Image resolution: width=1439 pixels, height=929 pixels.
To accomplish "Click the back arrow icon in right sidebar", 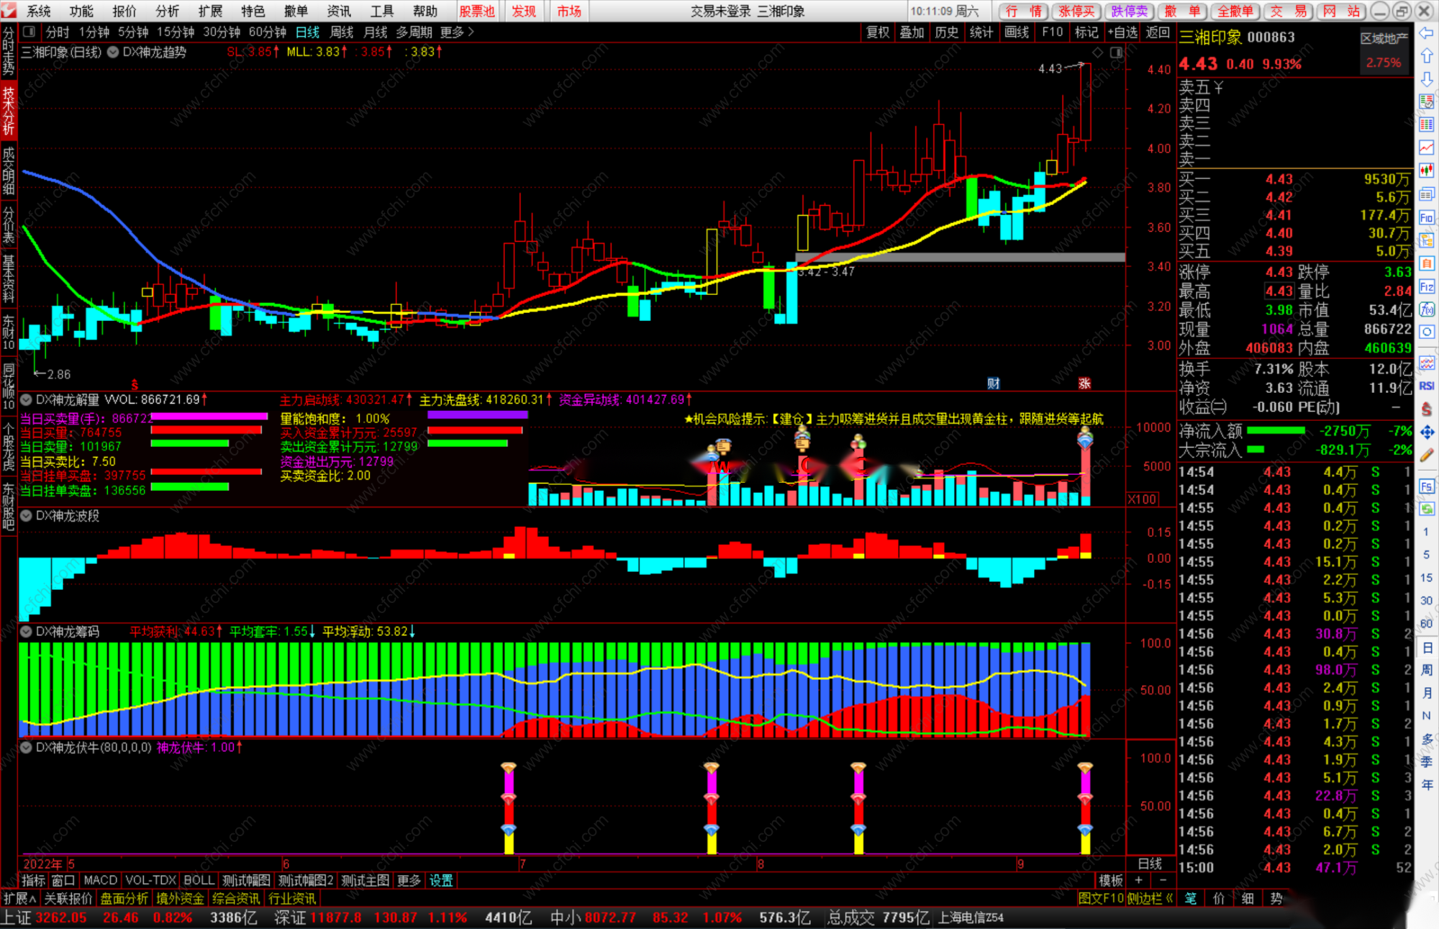I will (1426, 33).
